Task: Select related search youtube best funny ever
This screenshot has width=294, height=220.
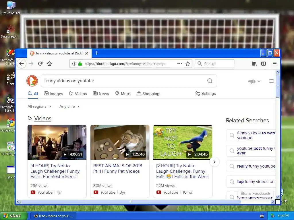Action: tap(251, 151)
